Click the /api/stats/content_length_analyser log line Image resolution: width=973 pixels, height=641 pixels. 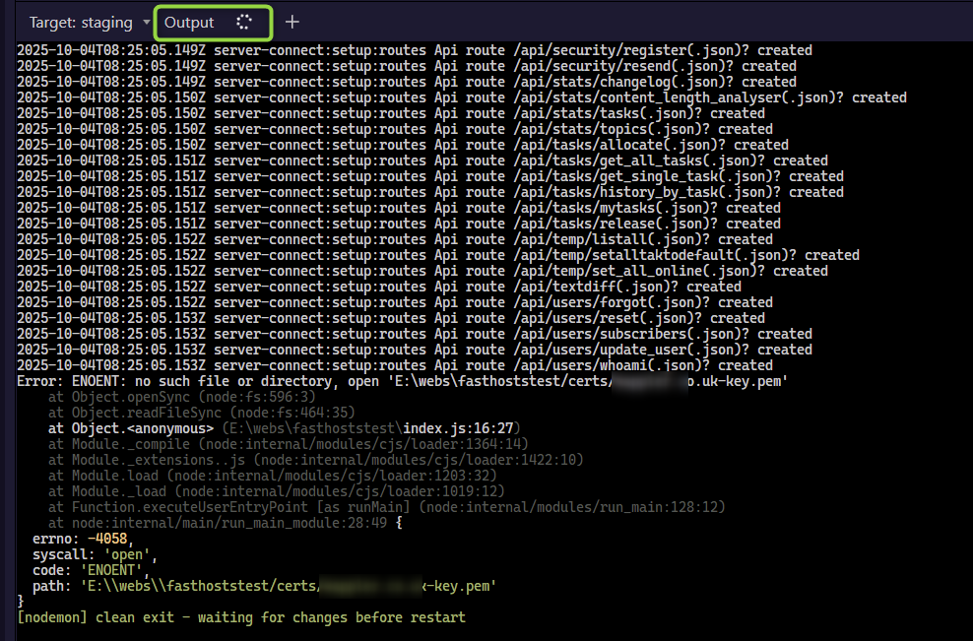coord(461,97)
